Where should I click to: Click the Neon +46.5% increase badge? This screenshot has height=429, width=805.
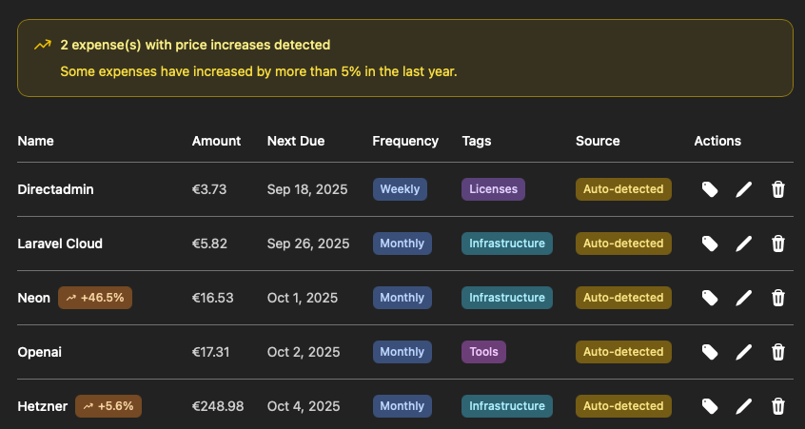tap(95, 298)
